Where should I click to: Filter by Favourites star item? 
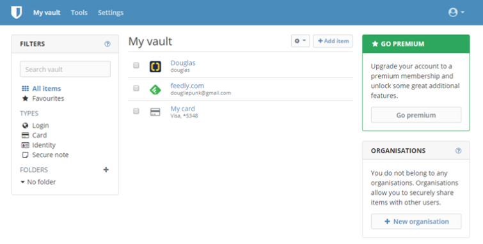tap(43, 98)
